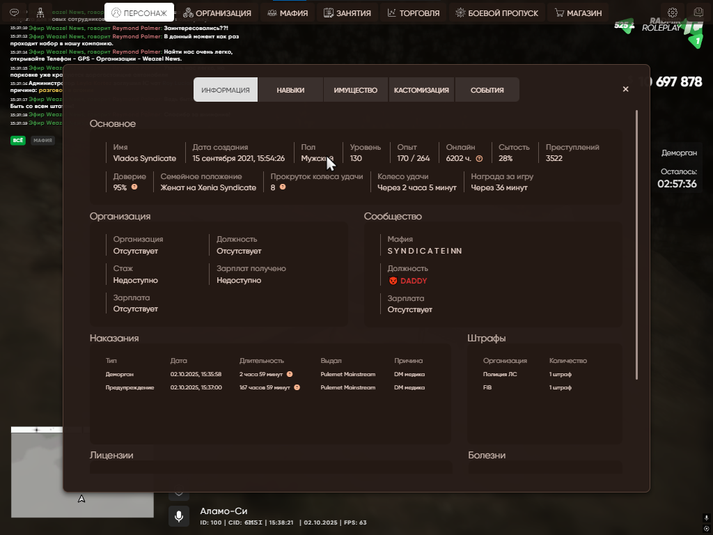Open the ТОРГОВЛЯ menu

tap(414, 13)
